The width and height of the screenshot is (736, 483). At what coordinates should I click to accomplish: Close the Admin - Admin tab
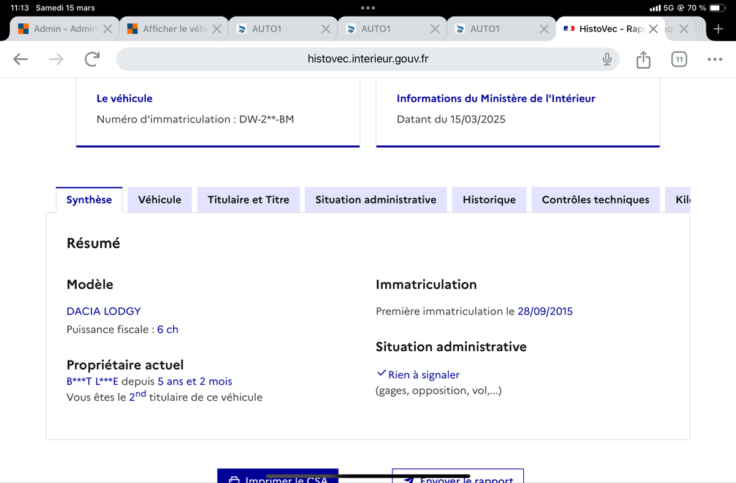pos(107,29)
